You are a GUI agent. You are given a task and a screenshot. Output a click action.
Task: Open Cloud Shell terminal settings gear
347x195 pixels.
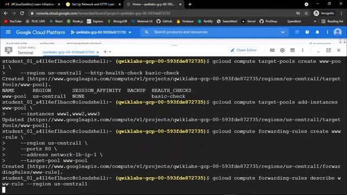(282, 50)
